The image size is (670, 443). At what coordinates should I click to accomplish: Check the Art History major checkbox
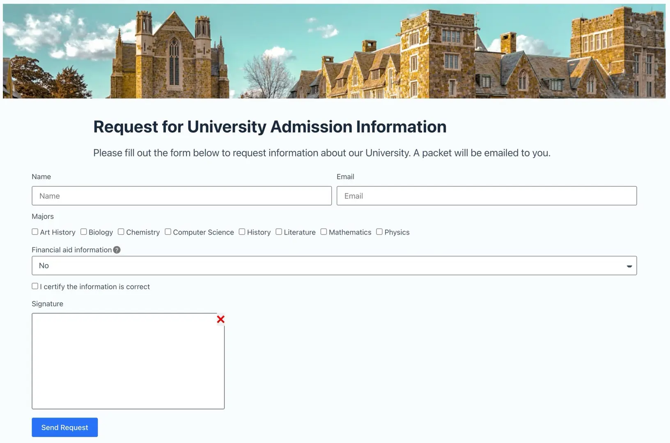pos(35,232)
